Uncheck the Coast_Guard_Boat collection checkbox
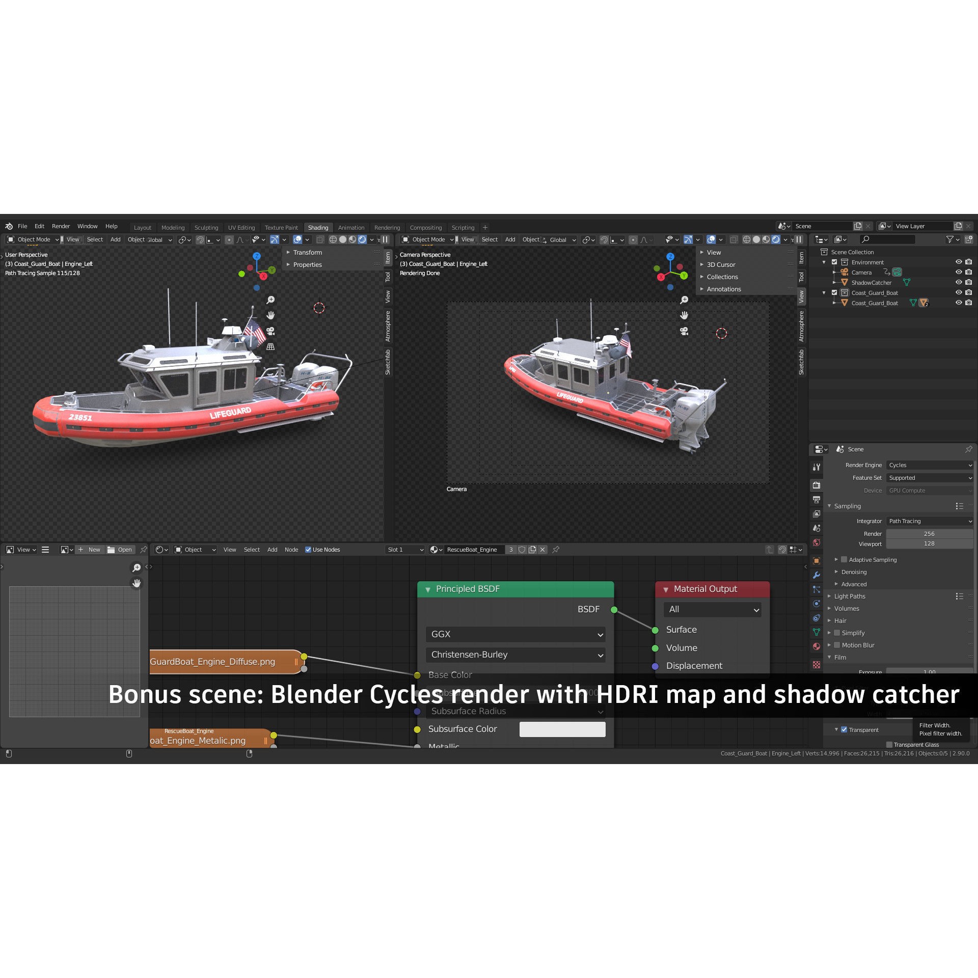This screenshot has width=978, height=978. pyautogui.click(x=835, y=293)
